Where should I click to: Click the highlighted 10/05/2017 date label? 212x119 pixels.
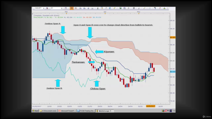[x=150, y=106]
